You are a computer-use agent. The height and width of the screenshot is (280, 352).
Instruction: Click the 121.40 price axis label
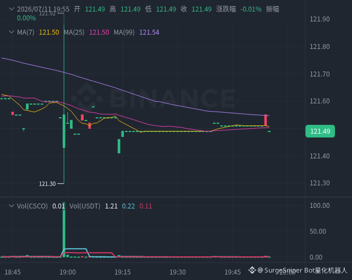click(320, 156)
